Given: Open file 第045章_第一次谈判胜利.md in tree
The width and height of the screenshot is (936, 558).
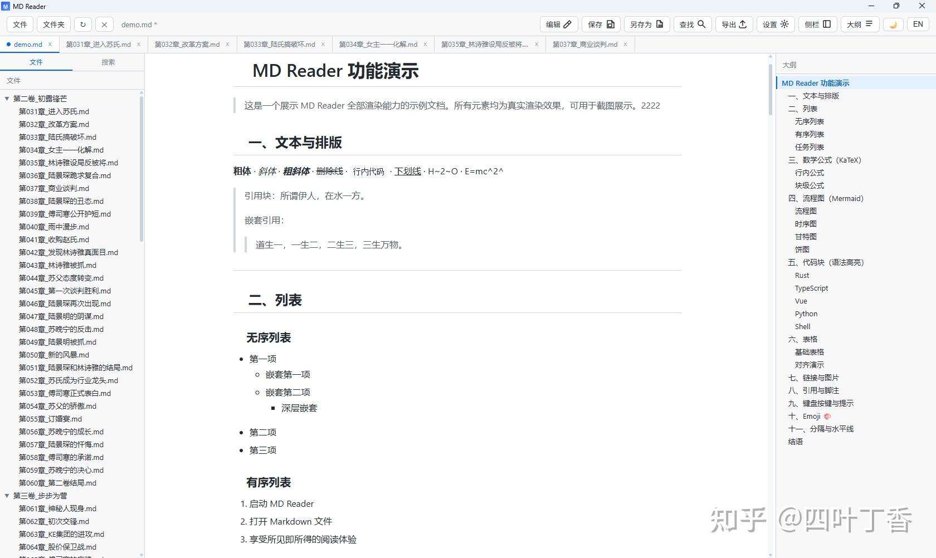Looking at the screenshot, I should 65,291.
